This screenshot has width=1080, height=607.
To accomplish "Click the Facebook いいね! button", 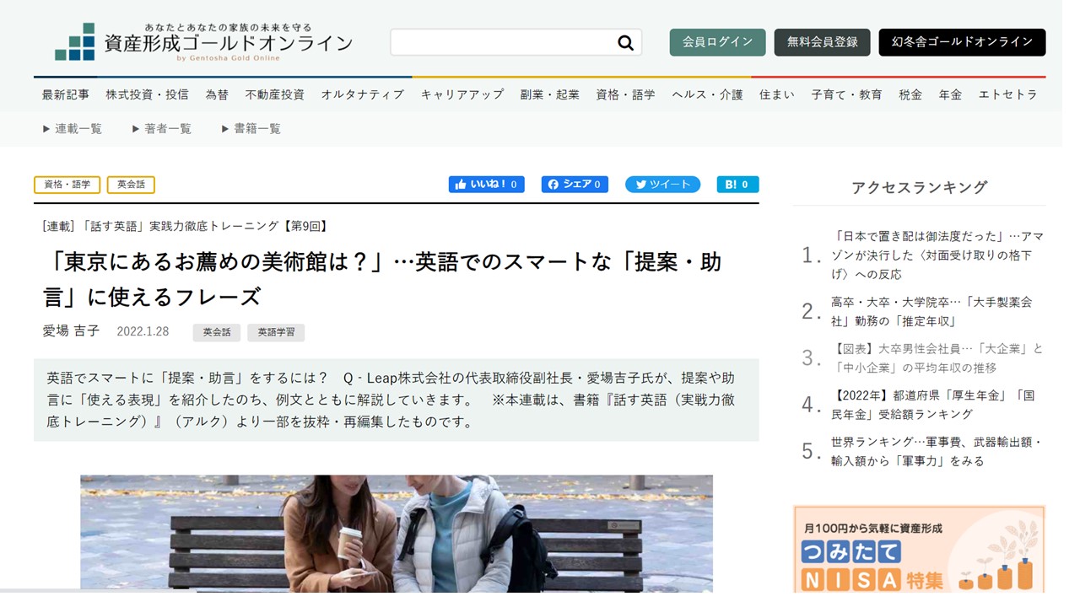I will (486, 185).
